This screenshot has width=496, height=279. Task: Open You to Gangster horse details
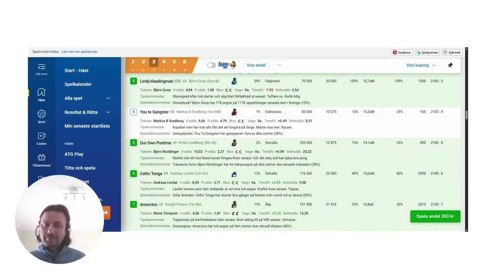pyautogui.click(x=154, y=112)
